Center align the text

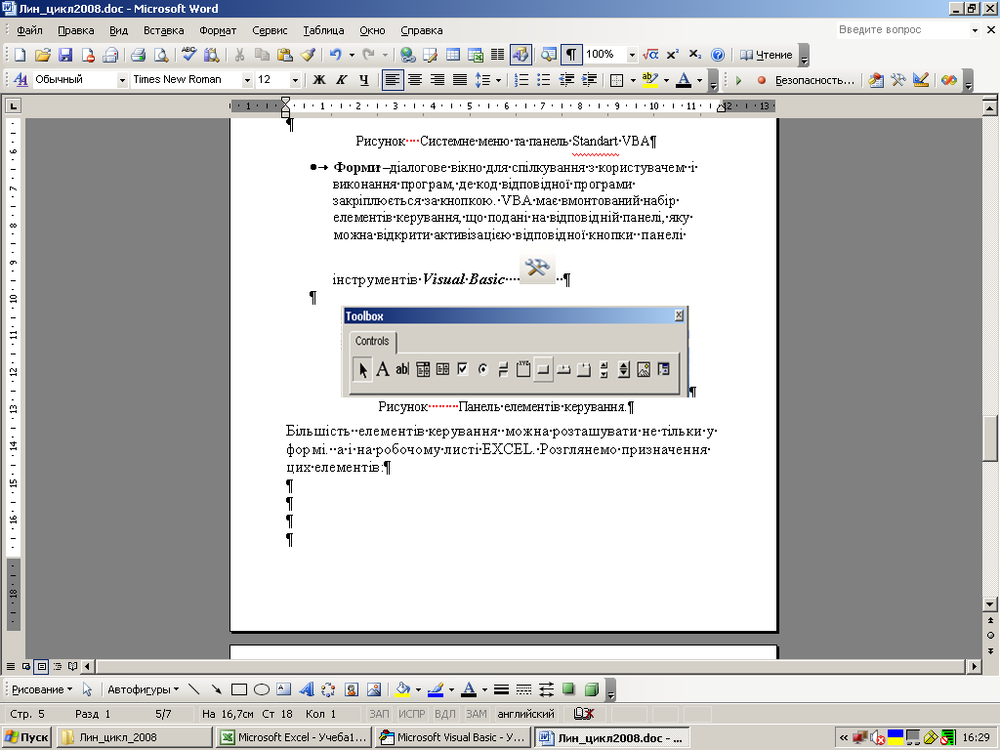pos(414,80)
